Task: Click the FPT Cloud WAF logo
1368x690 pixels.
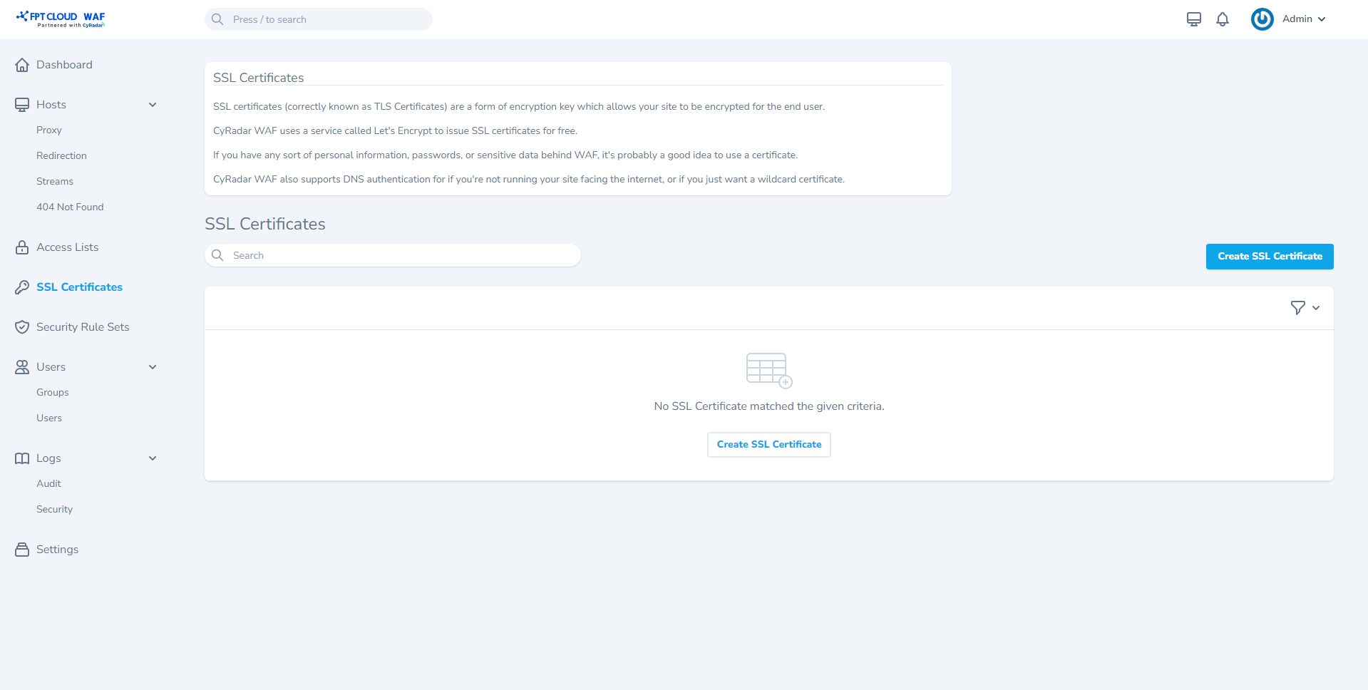Action: [61, 19]
